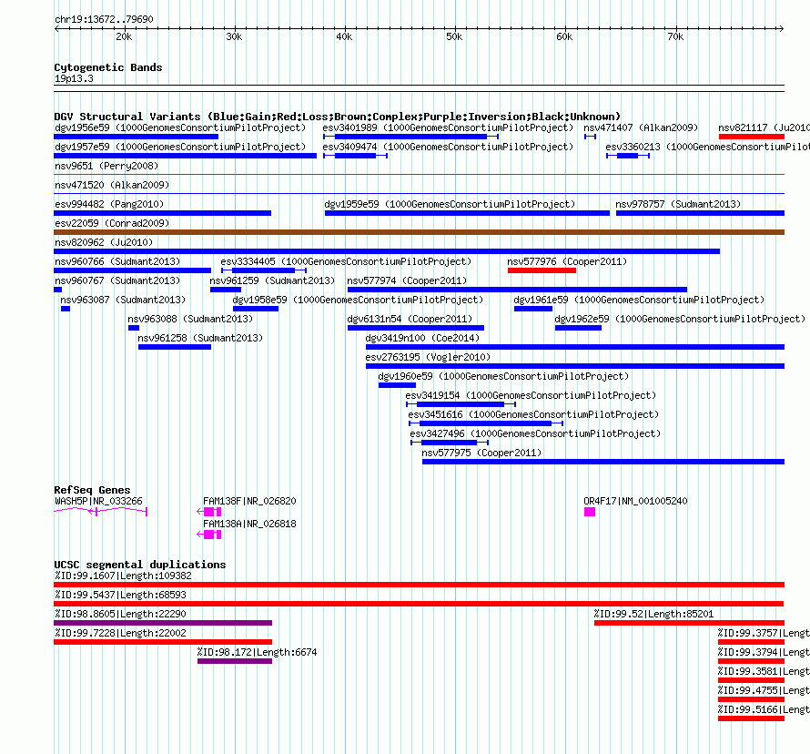Select the dgv1960e59 variant label
Image resolution: width=810 pixels, height=754 pixels.
[503, 376]
